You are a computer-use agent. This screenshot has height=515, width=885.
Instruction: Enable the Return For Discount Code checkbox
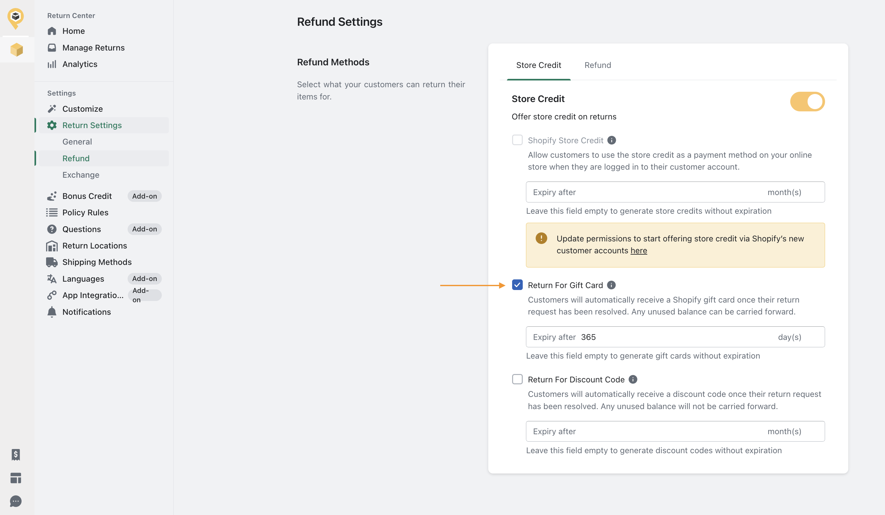point(517,379)
